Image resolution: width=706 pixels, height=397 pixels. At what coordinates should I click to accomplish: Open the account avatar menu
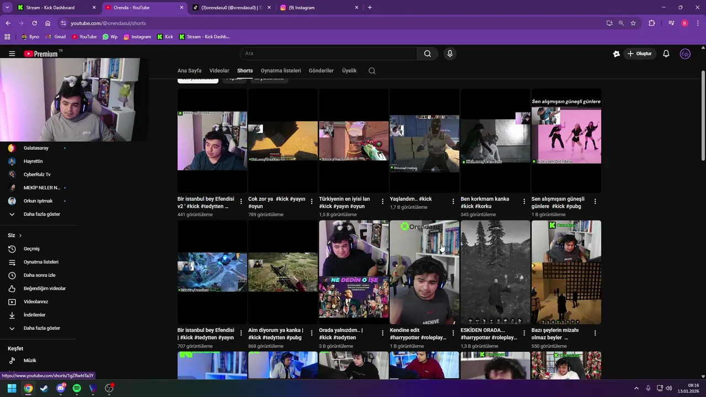coord(685,53)
